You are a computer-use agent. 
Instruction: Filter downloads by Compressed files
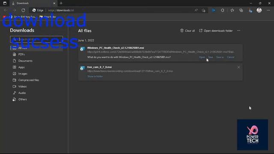pyautogui.click(x=29, y=80)
